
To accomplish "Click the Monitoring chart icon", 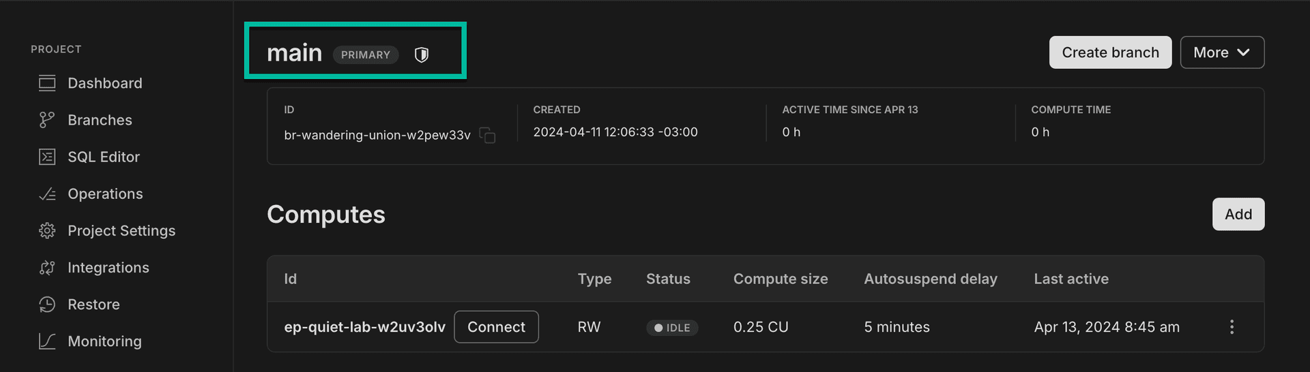I will tap(47, 341).
